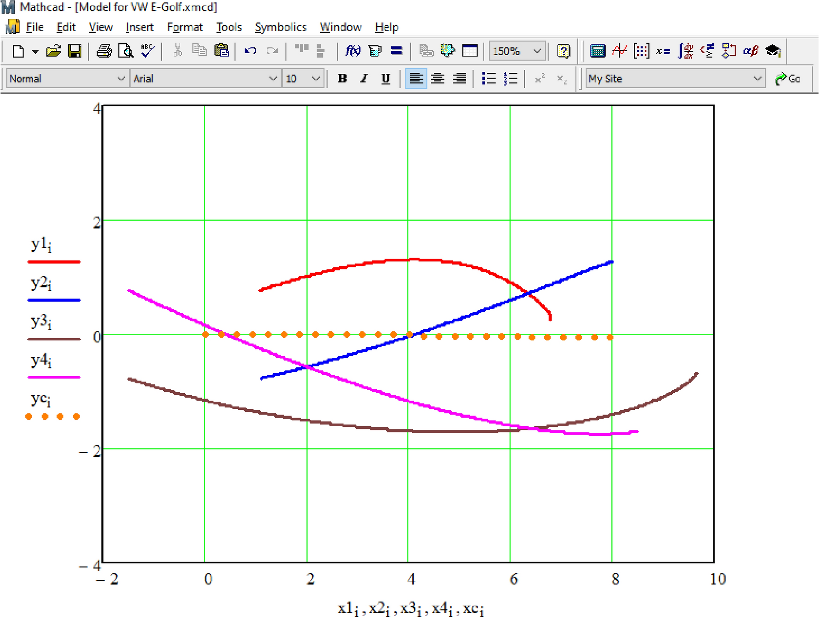
Task: Toggle bold text formatting
Action: [x=342, y=79]
